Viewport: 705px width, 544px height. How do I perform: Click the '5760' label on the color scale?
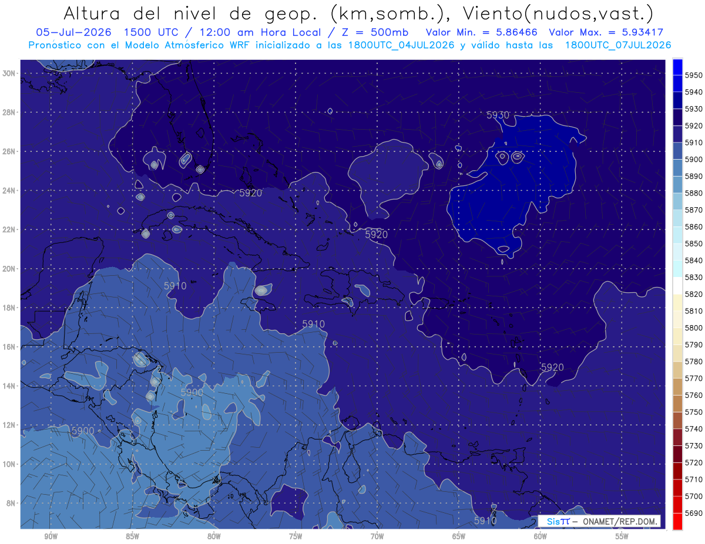pyautogui.click(x=693, y=395)
